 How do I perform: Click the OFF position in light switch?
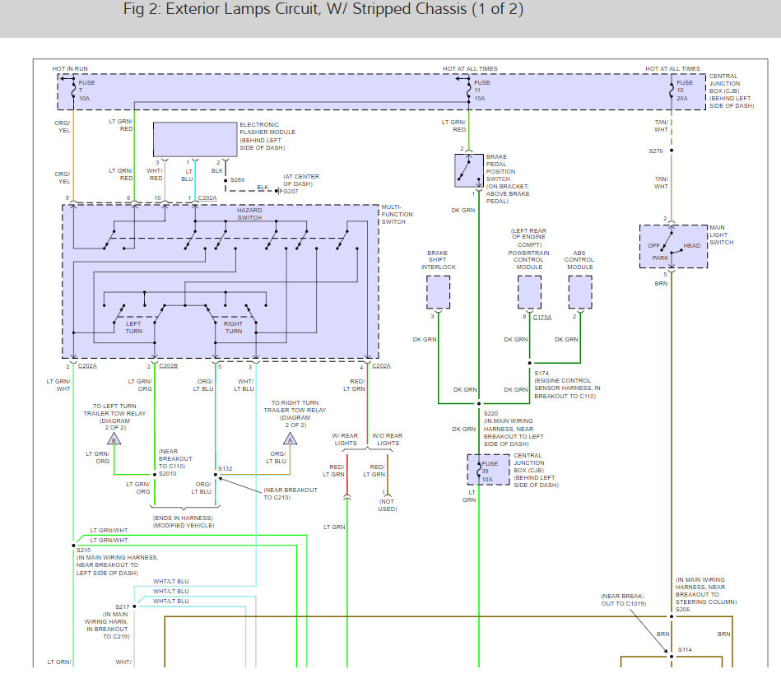[653, 246]
